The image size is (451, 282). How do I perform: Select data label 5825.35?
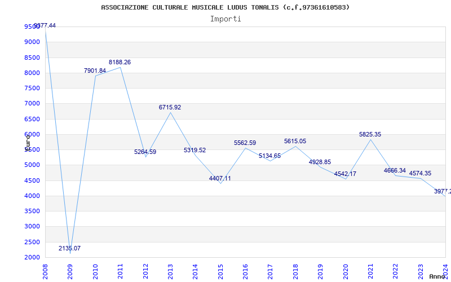(370, 134)
